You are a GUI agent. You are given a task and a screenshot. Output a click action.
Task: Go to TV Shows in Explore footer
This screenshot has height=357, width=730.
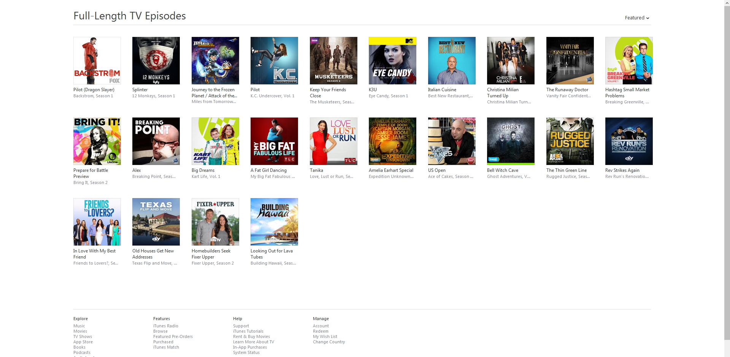(x=83, y=336)
